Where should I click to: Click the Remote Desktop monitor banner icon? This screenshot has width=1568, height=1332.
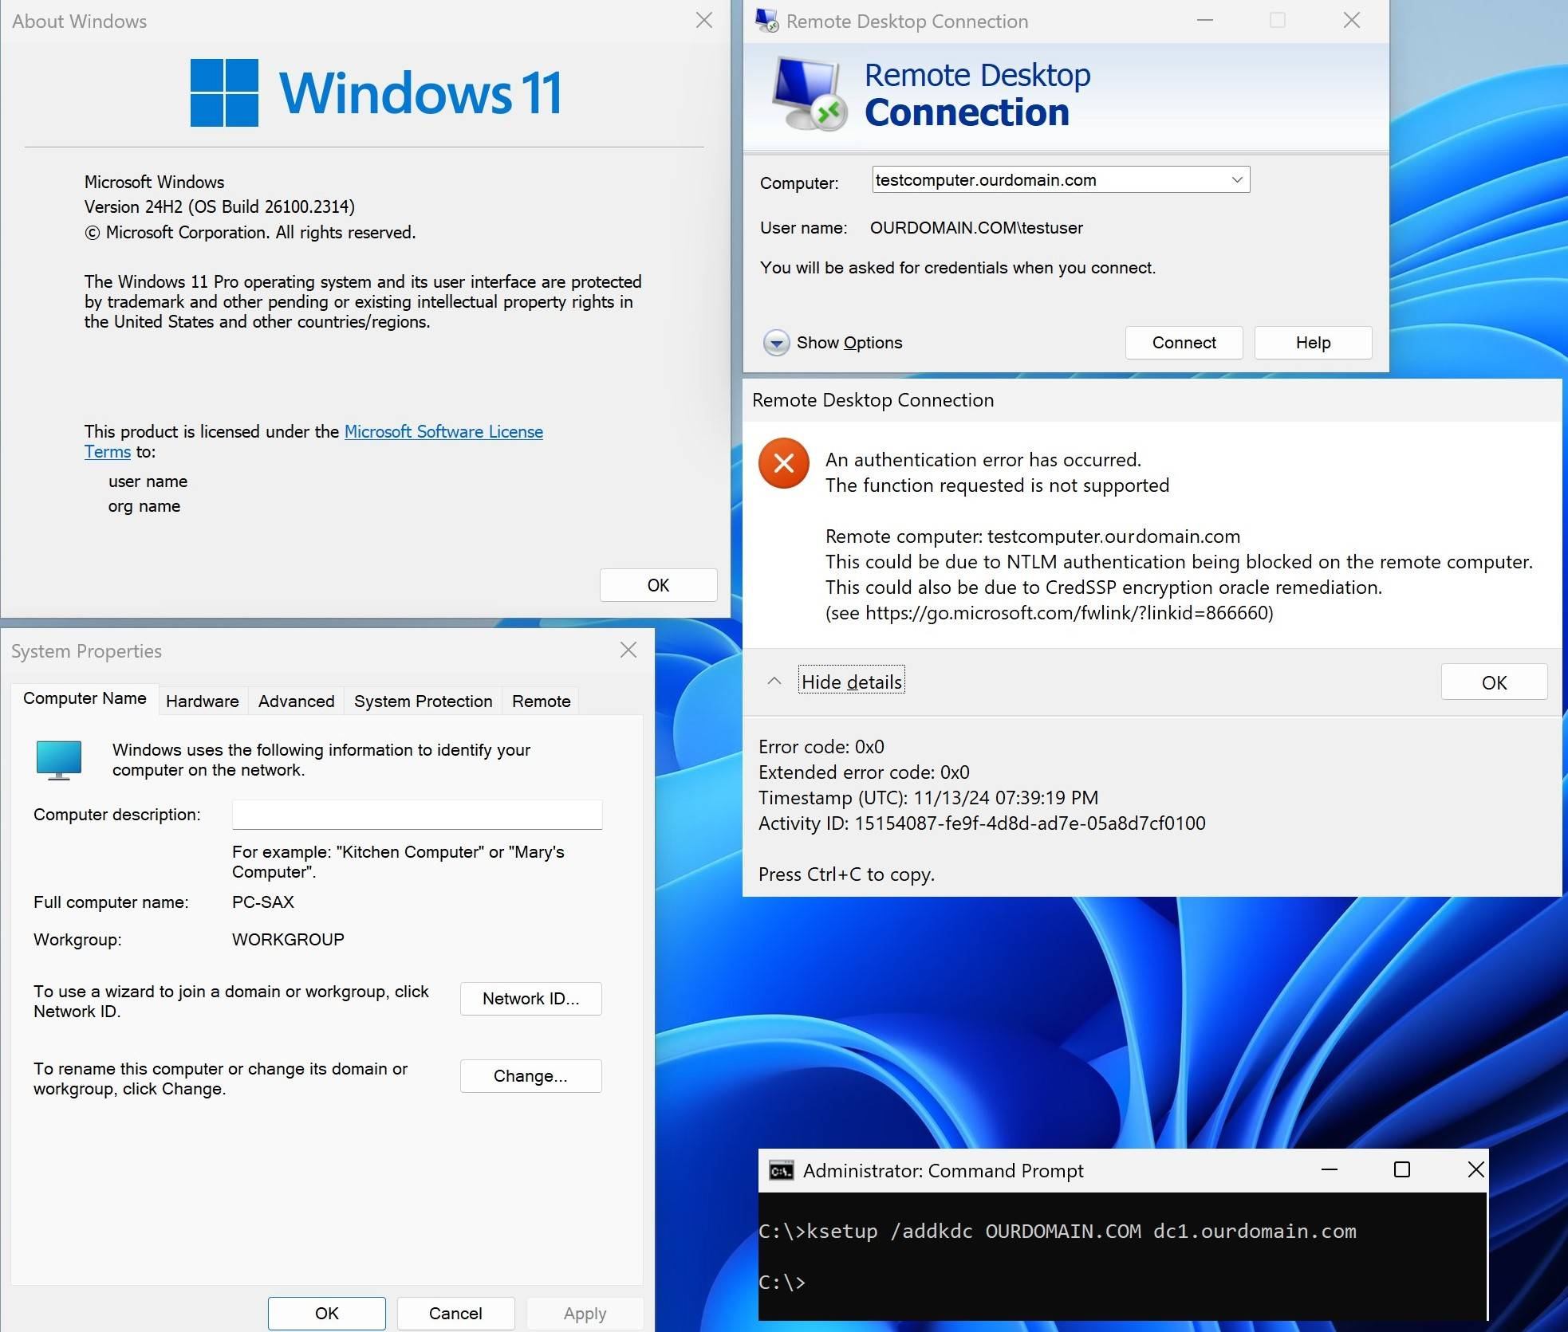pos(809,94)
